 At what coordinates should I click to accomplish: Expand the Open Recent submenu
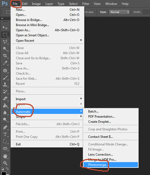tap(47, 40)
